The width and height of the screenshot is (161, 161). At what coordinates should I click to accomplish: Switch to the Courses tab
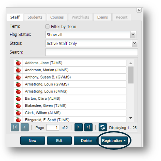pyautogui.click(x=57, y=17)
